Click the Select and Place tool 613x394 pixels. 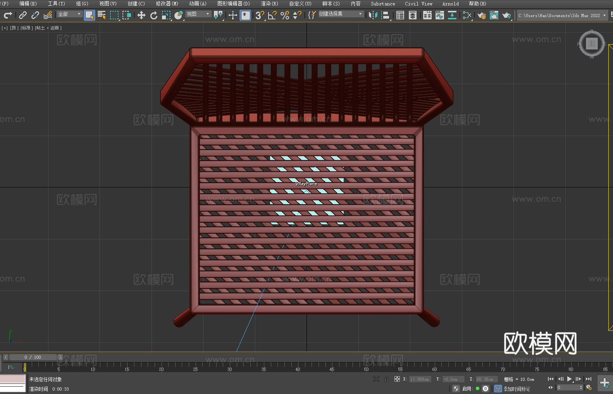(179, 15)
